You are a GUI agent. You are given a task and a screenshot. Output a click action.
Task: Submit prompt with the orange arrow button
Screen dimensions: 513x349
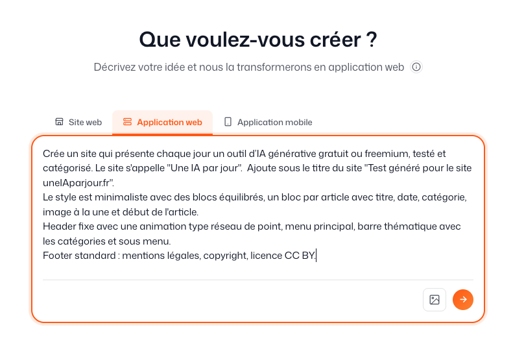click(x=462, y=300)
